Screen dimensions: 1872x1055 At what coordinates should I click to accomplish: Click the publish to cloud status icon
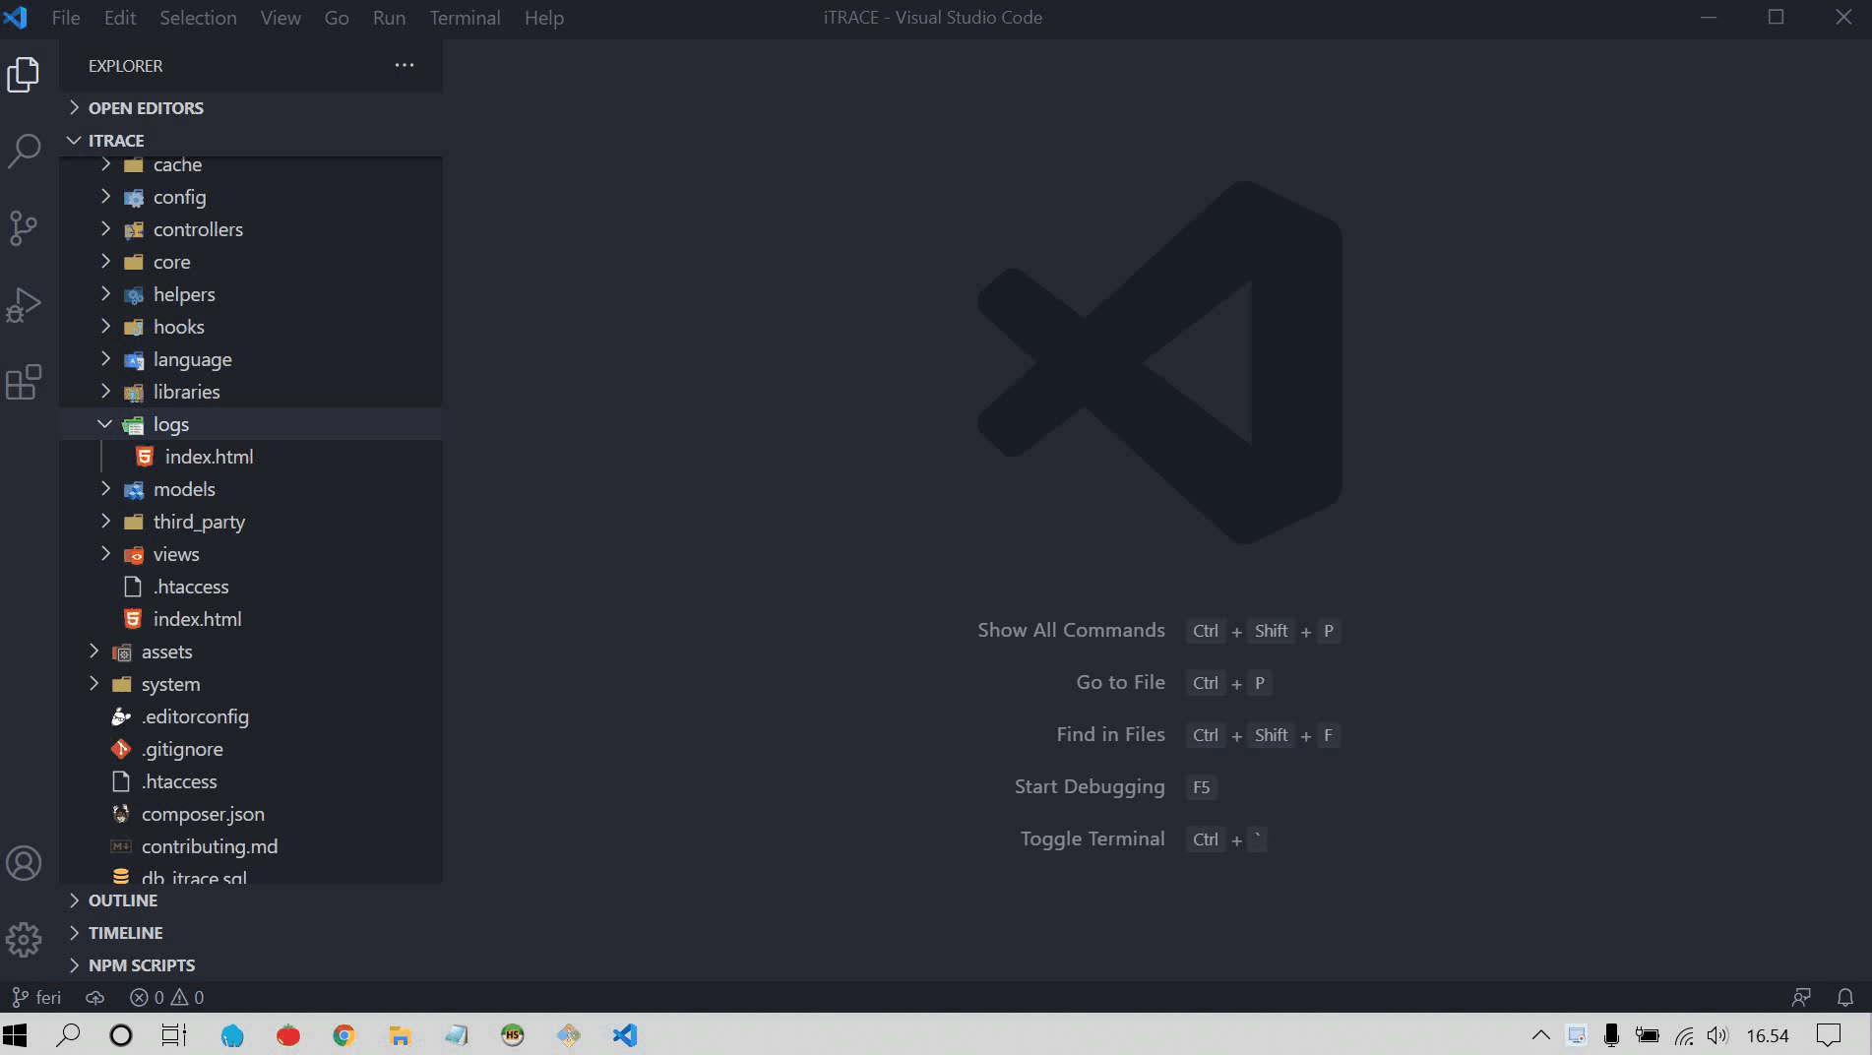pyautogui.click(x=95, y=997)
